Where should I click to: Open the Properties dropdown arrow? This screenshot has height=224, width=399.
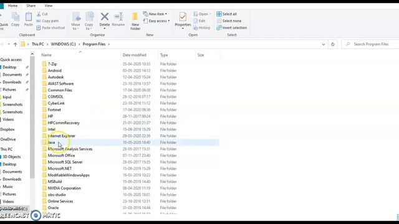click(x=183, y=28)
